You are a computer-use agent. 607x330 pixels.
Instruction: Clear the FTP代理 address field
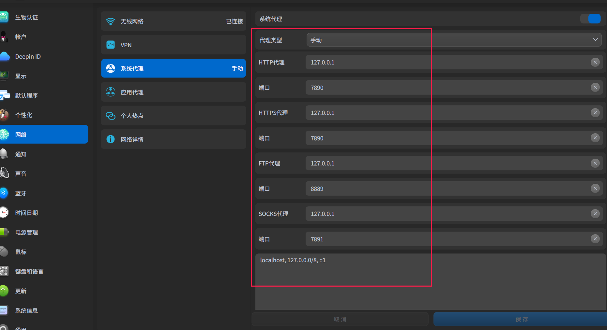[595, 163]
